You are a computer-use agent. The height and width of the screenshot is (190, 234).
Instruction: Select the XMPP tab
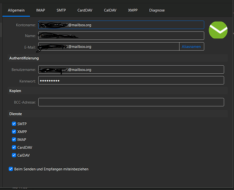point(133,10)
